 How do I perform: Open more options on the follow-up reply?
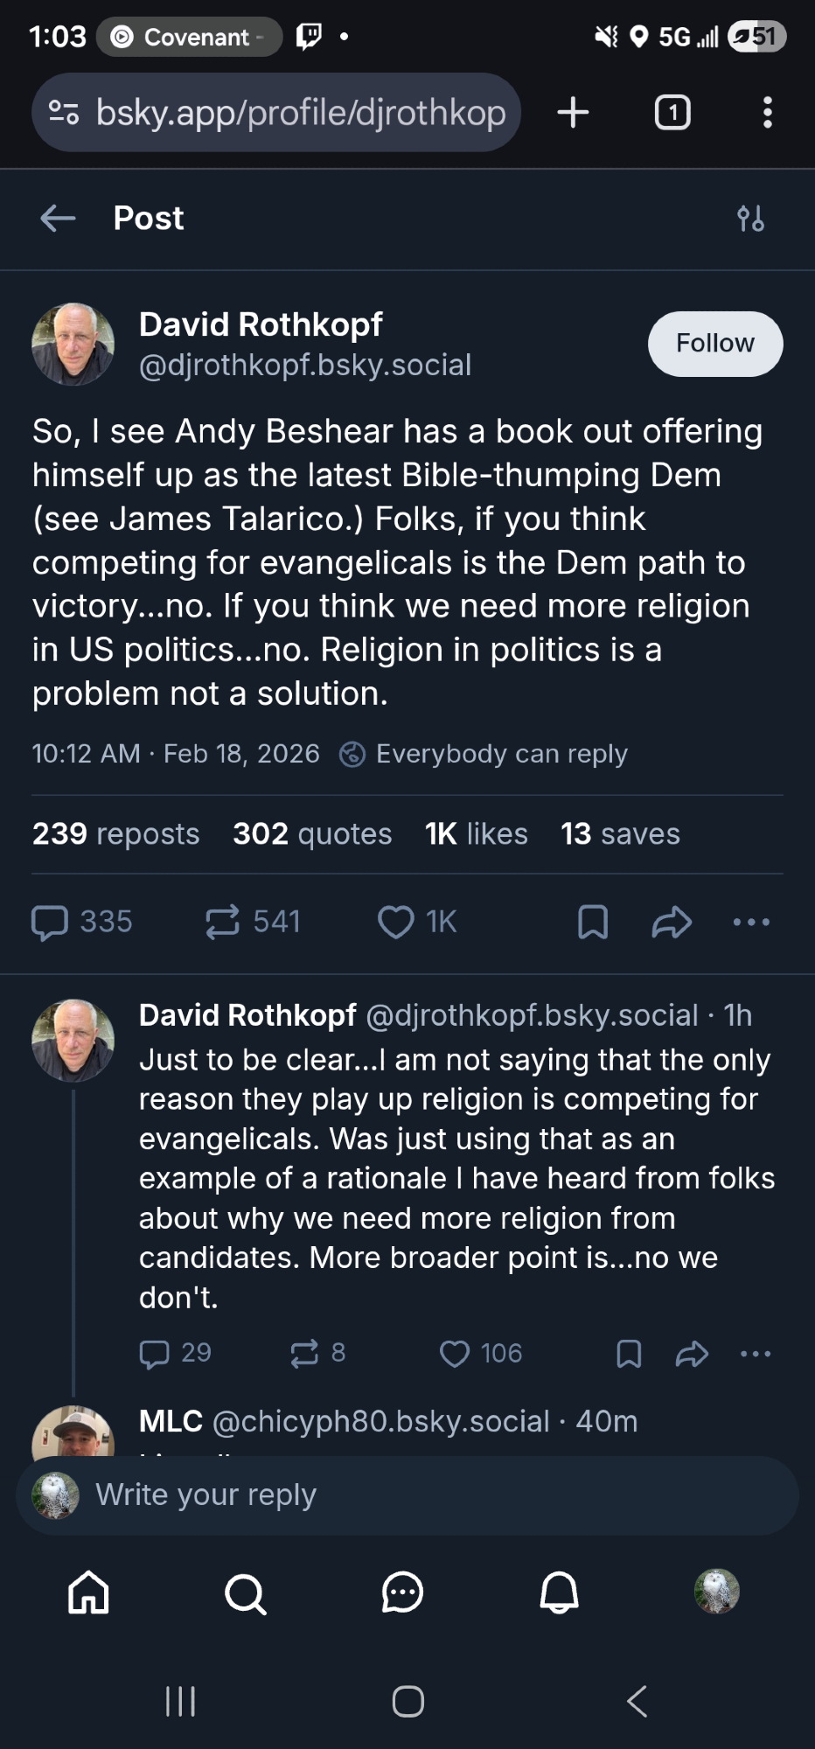pyautogui.click(x=756, y=1354)
